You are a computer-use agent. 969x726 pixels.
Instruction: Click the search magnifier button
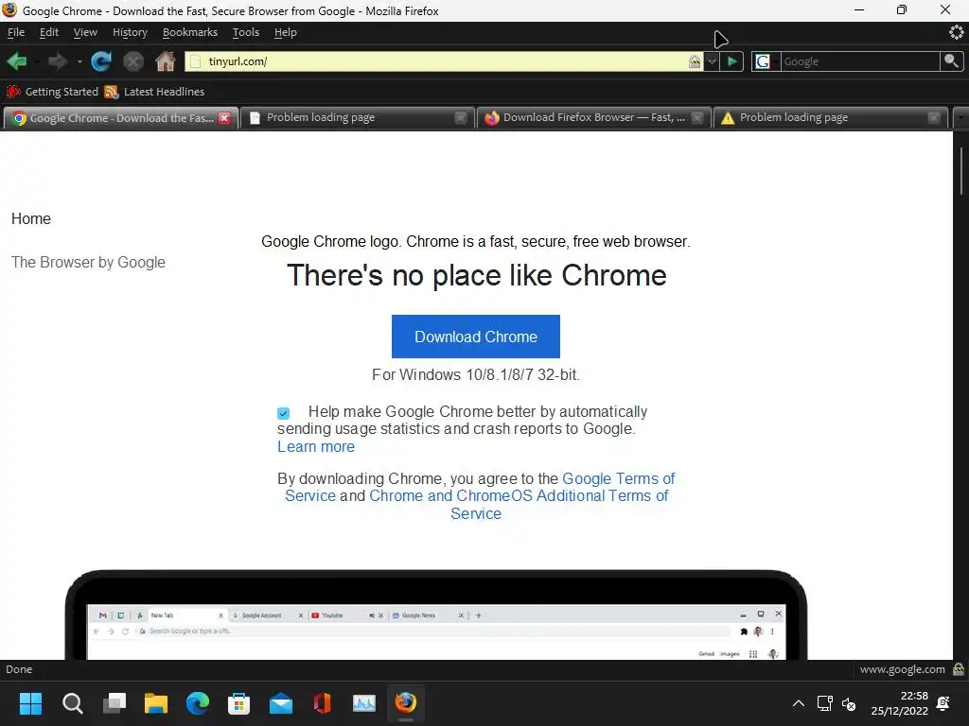pos(951,61)
